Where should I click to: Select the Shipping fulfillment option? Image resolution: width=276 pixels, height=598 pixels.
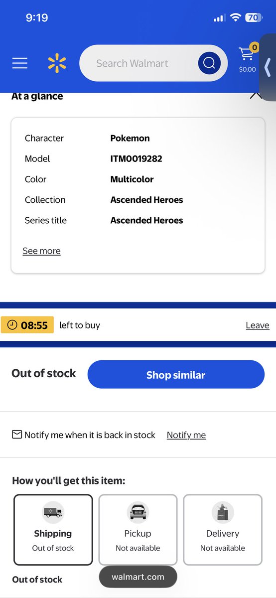(x=53, y=530)
